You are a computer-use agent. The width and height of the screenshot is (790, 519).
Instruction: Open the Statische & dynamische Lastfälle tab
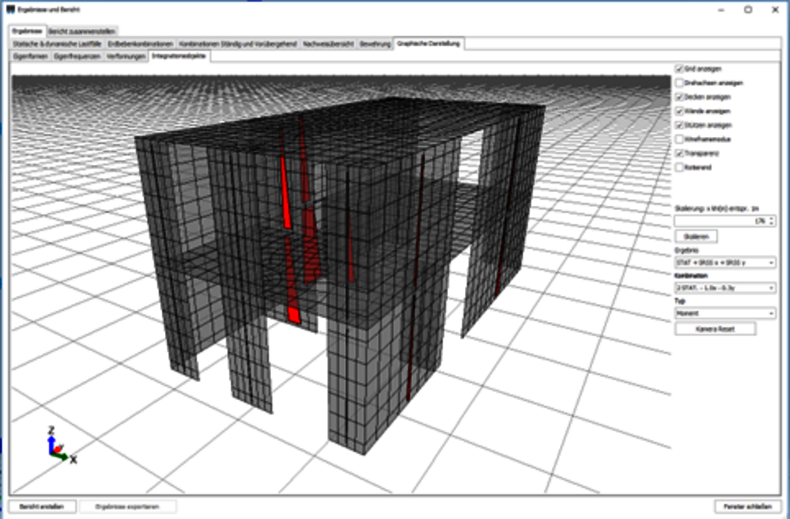(x=57, y=44)
